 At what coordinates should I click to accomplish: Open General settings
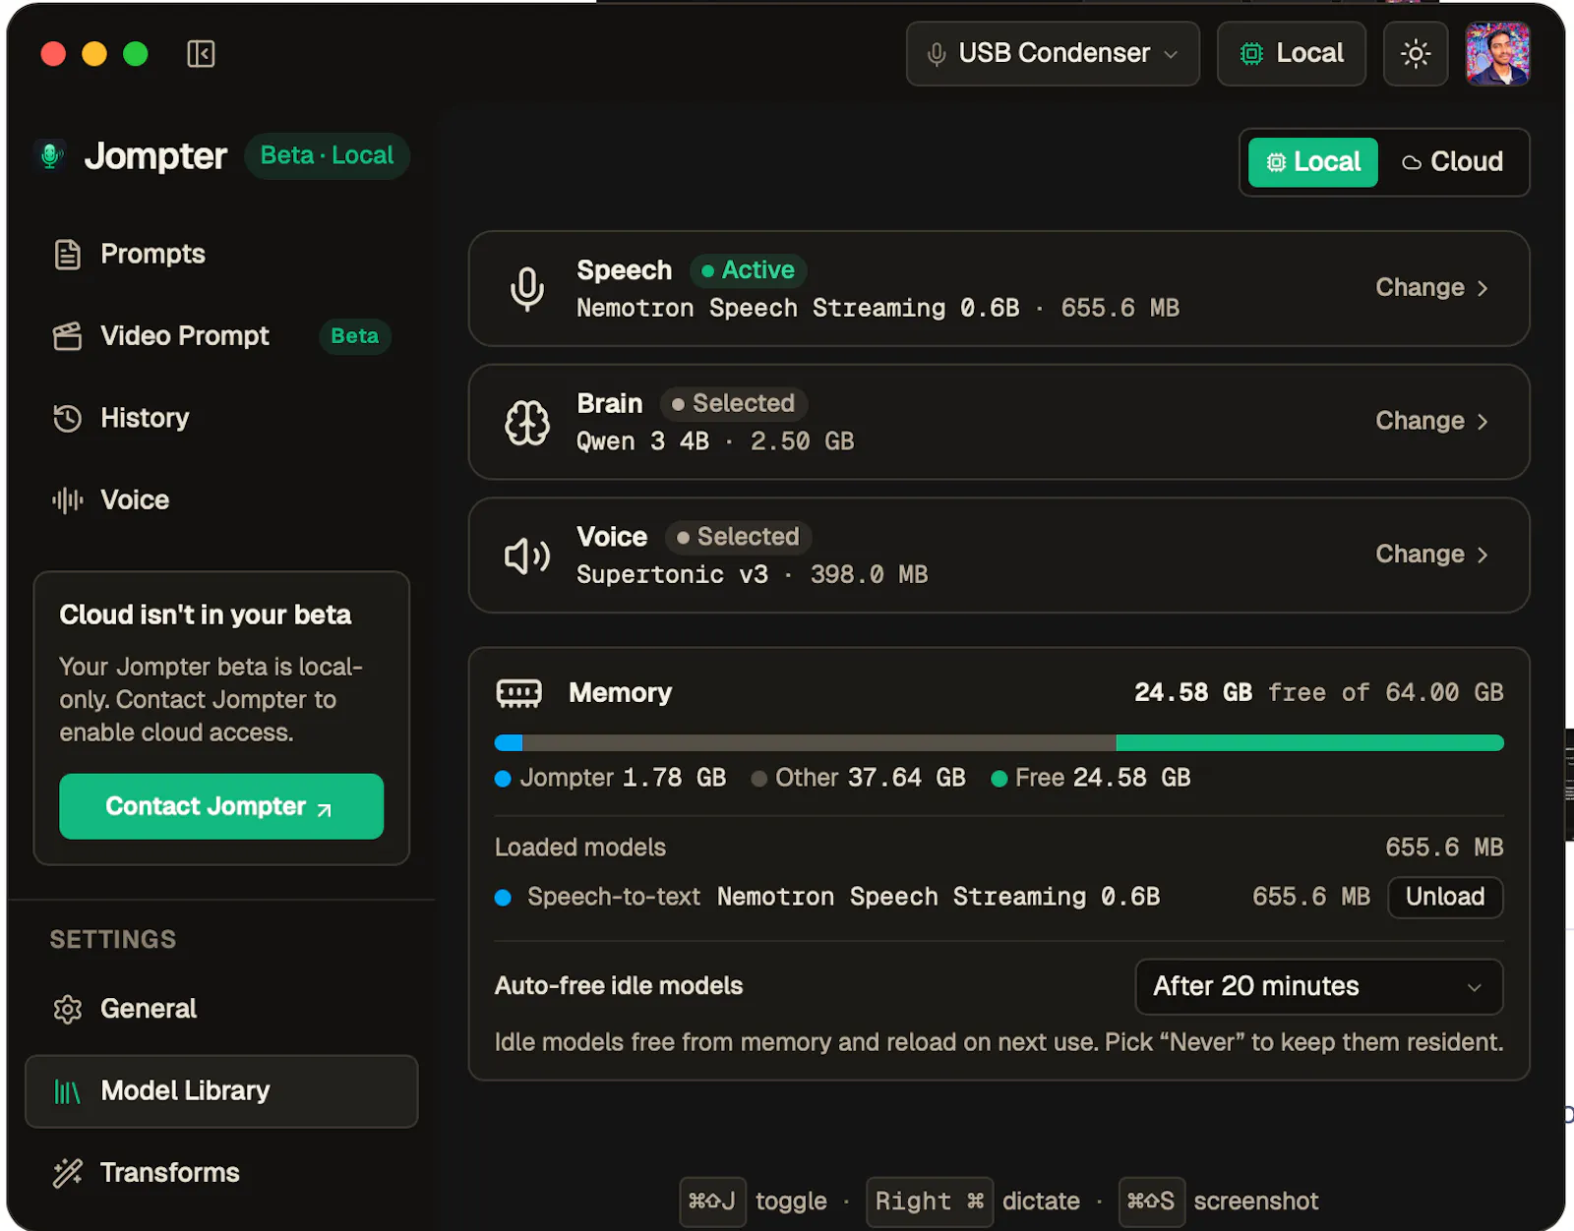point(221,1009)
